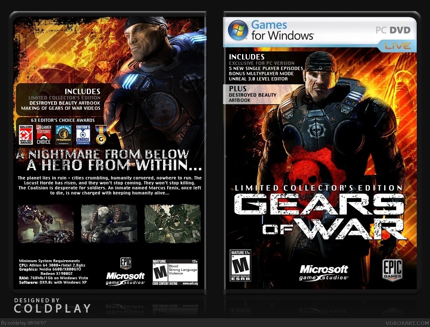Click the Games for Windows title text

point(282,30)
